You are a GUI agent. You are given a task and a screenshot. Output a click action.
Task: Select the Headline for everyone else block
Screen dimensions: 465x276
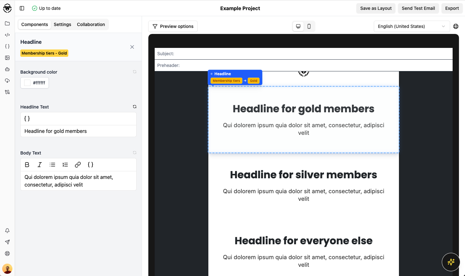point(304,252)
